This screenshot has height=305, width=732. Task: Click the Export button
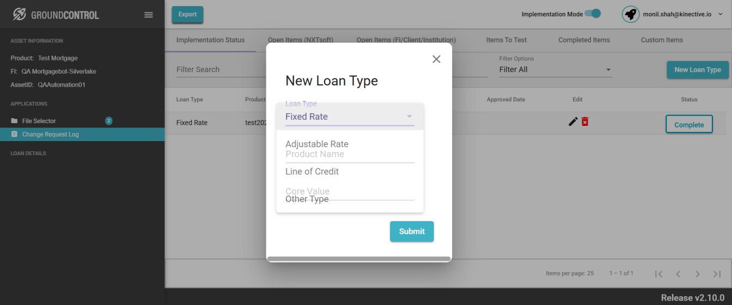click(187, 15)
